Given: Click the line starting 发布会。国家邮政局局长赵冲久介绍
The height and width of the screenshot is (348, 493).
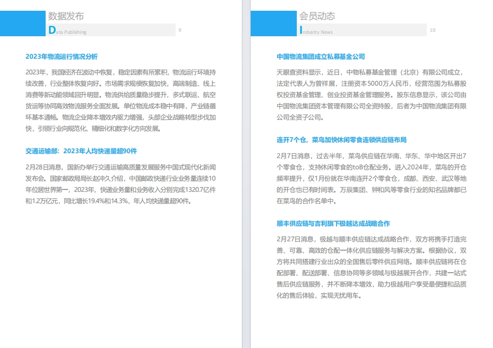Looking at the screenshot, I should coord(121,179).
